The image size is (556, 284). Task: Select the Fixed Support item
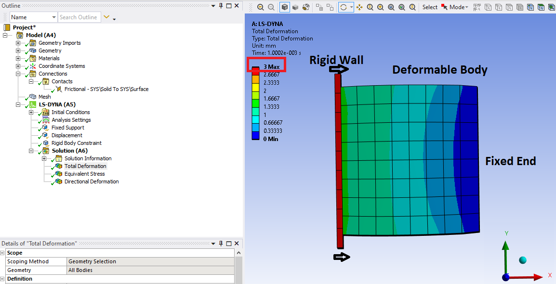click(68, 128)
